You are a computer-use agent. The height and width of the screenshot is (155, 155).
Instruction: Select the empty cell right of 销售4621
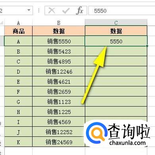116,81
